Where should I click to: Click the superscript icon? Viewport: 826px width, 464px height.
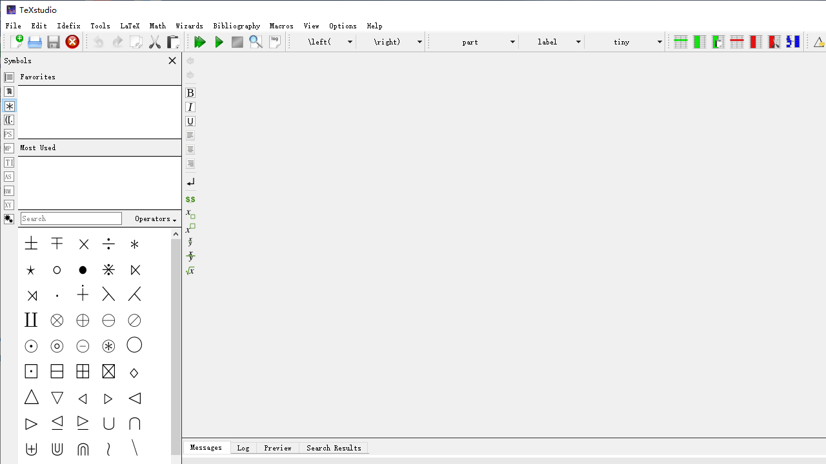[x=190, y=228]
